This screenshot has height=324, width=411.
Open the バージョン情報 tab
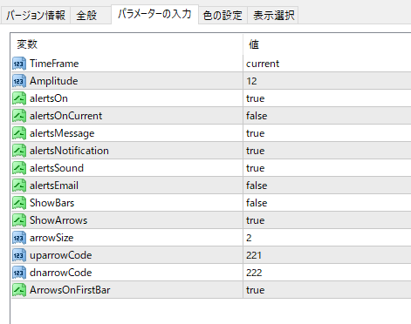point(36,15)
